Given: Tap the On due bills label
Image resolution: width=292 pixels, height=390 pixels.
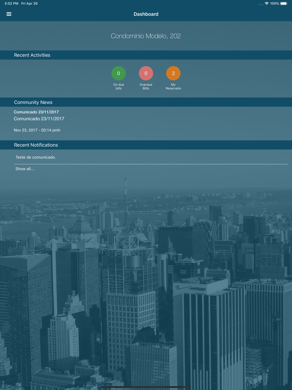Looking at the screenshot, I should (x=119, y=87).
